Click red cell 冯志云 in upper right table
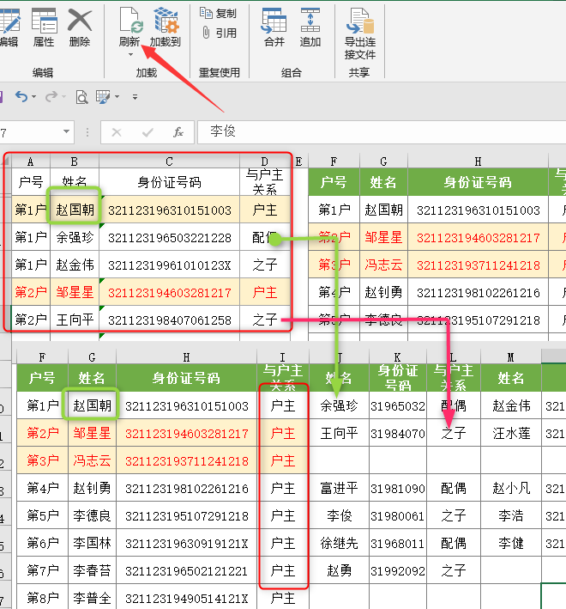 point(383,265)
